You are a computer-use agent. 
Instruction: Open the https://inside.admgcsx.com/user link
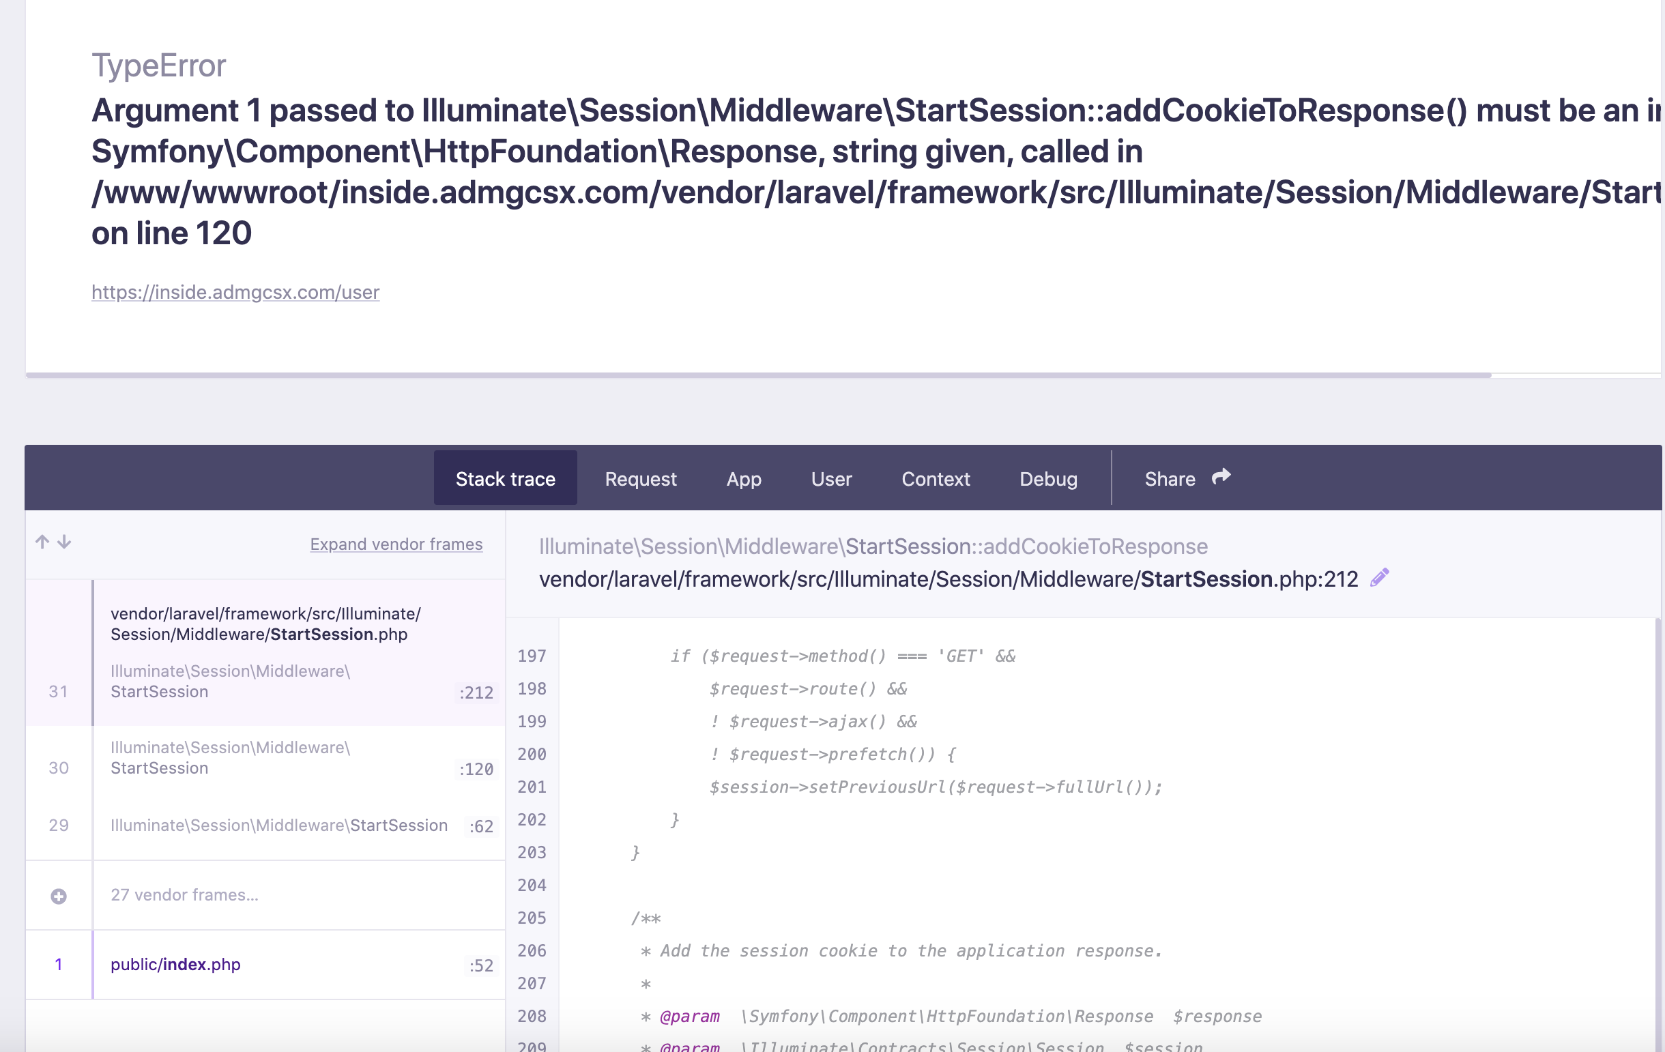click(x=235, y=292)
